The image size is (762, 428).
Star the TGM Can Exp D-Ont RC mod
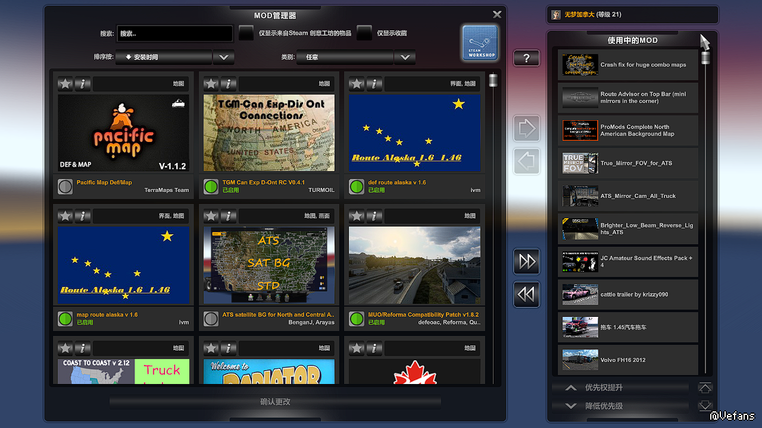tap(211, 84)
